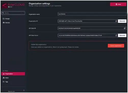
Task: Click the Tags label icon
Action: coord(4,82)
